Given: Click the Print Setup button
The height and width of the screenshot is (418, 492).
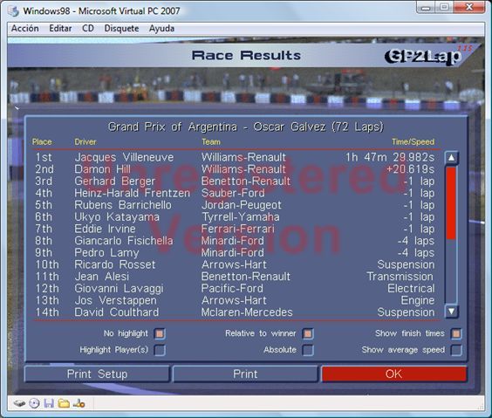Looking at the screenshot, I should coord(97,374).
